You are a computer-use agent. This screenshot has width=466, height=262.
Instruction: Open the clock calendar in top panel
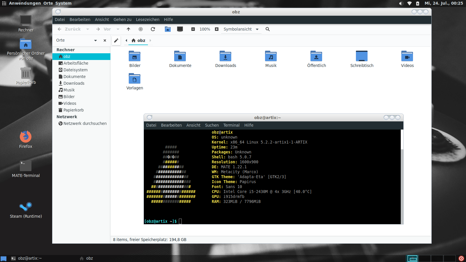pyautogui.click(x=444, y=3)
